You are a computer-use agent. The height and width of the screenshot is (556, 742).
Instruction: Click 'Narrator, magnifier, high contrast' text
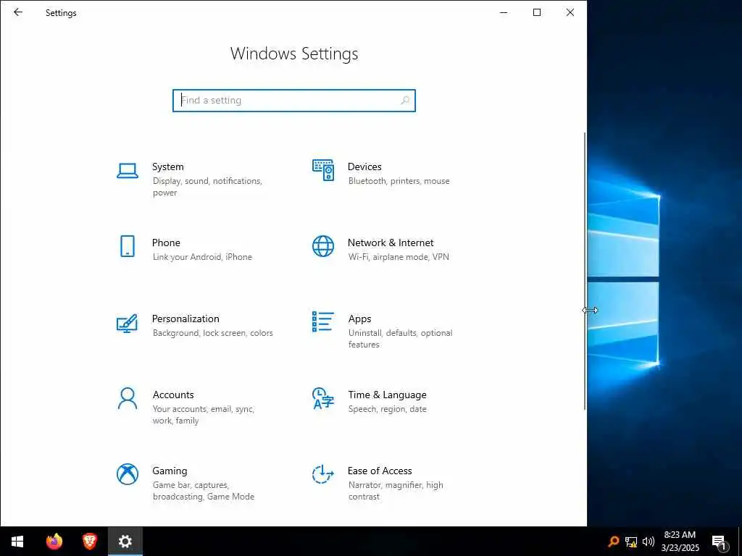click(396, 491)
